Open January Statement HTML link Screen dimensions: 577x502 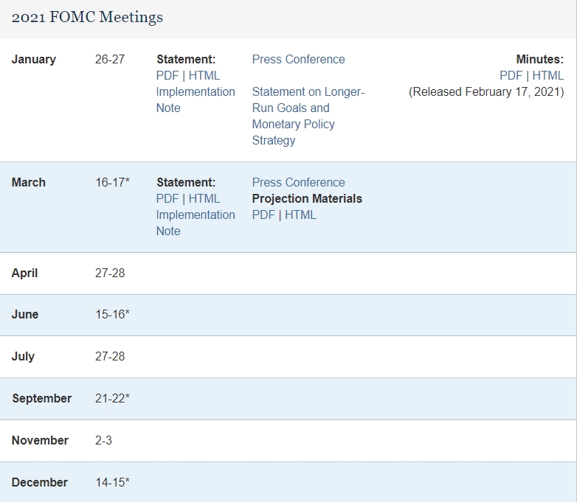204,75
